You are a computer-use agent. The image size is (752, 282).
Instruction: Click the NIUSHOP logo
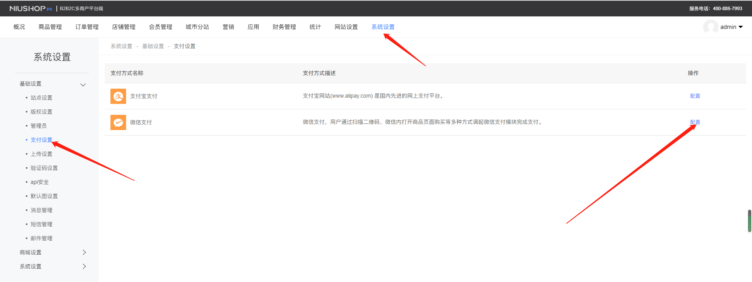coord(31,8)
